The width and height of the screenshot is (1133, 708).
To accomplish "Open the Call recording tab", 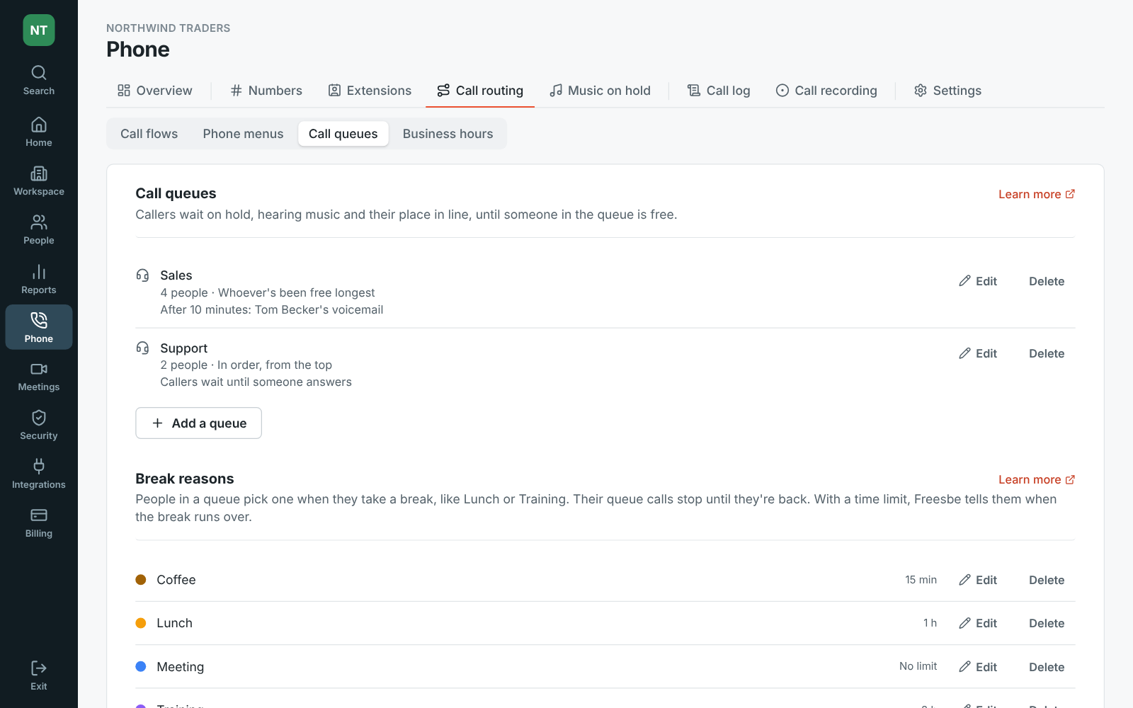I will pyautogui.click(x=826, y=91).
